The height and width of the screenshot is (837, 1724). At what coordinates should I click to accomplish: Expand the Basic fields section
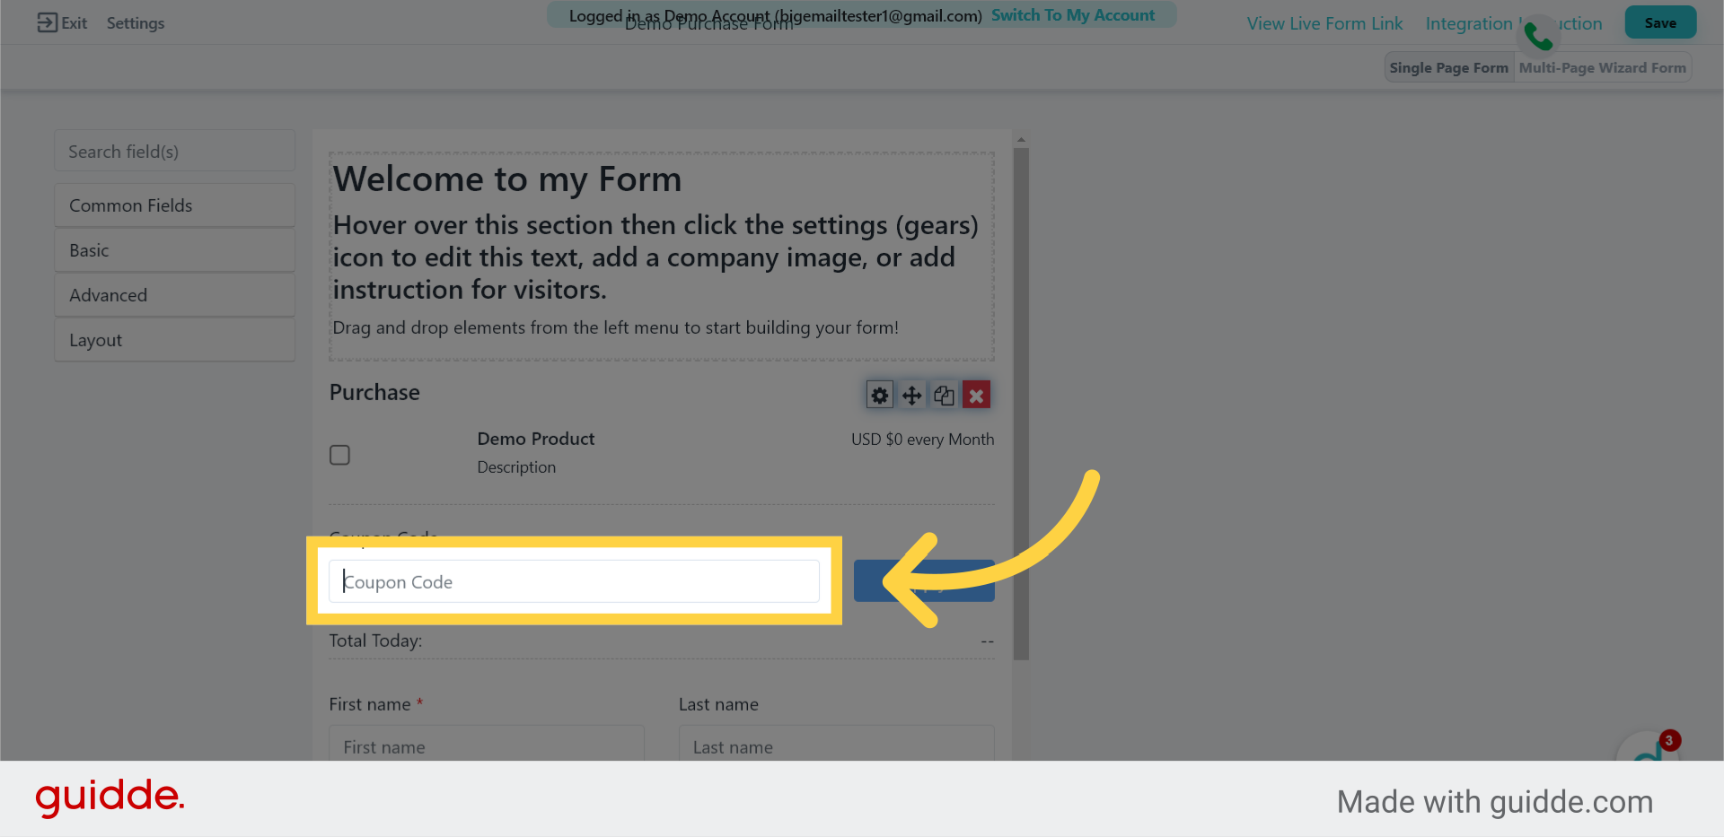tap(174, 250)
